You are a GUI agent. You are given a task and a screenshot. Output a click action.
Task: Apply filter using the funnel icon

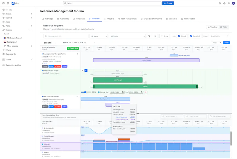tap(149, 36)
